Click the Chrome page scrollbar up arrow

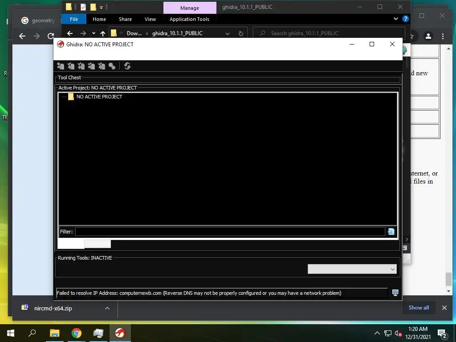point(448,49)
